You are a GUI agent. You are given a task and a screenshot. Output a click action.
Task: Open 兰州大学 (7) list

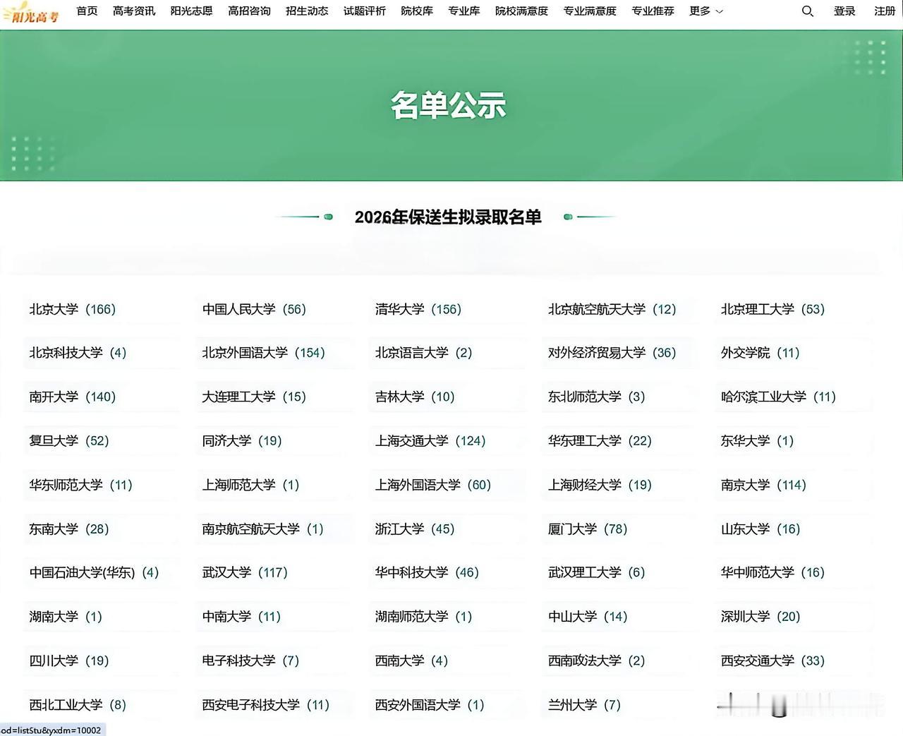pos(584,704)
